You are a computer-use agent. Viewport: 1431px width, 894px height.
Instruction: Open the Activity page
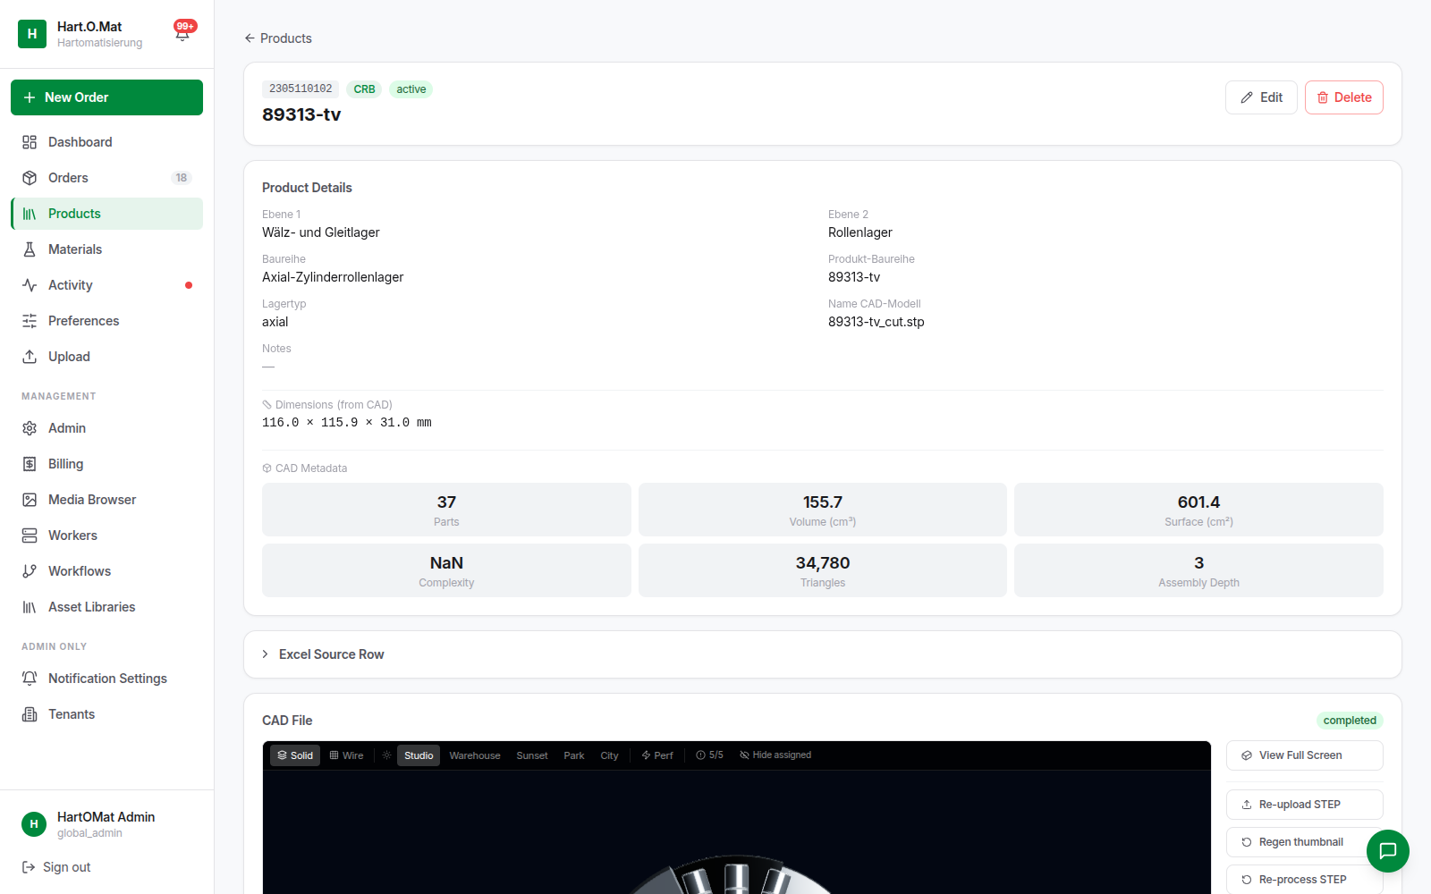(x=106, y=285)
